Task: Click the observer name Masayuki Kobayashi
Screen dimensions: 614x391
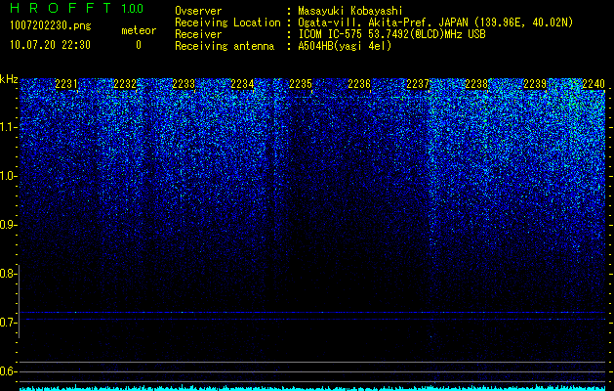Action: (350, 11)
